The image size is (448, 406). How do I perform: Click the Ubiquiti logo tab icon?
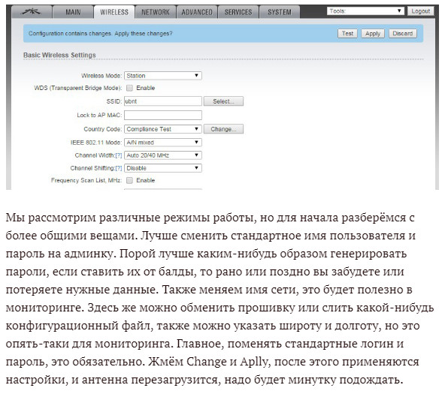[x=32, y=12]
